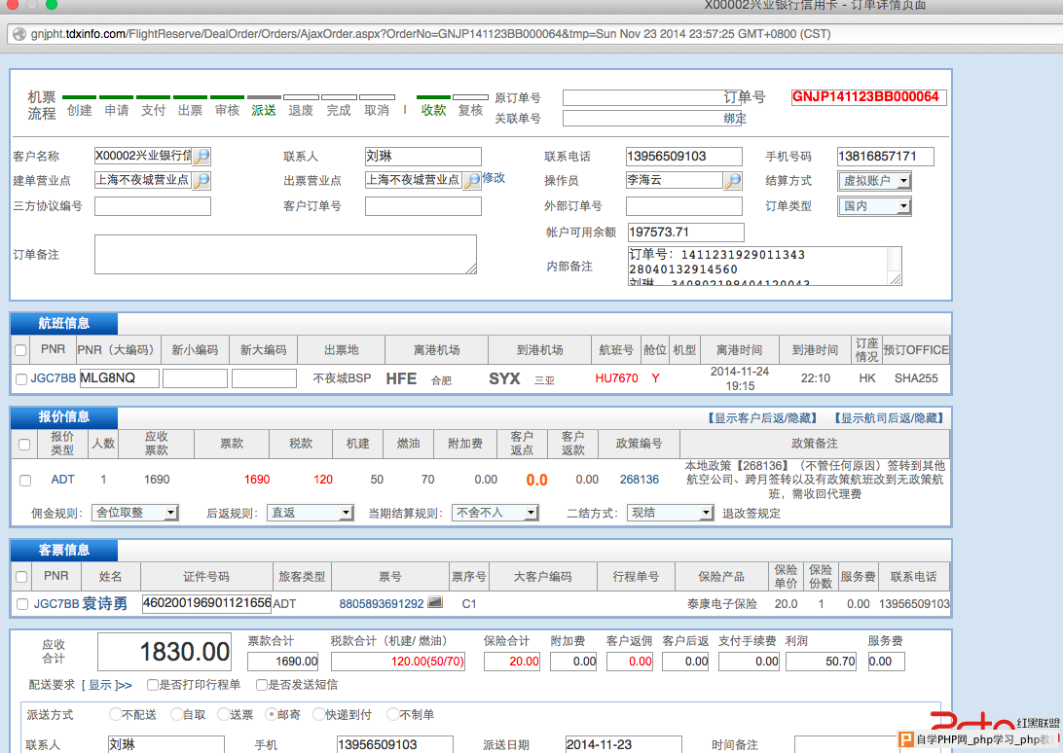Click 审核 step in ticket workflow
This screenshot has width=1063, height=753.
227,111
